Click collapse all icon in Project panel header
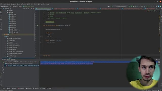This screenshot has width=162, height=91. click(29, 9)
